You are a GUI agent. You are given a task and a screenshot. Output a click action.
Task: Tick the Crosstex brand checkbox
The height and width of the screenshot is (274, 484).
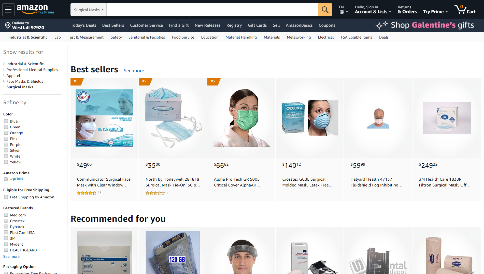pos(6,221)
